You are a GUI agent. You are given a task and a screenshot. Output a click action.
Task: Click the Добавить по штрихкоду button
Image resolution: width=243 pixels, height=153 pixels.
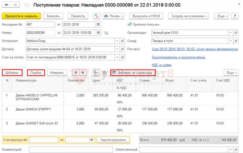pos(133,73)
